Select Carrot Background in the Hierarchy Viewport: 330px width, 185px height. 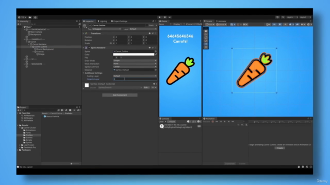tap(45, 49)
